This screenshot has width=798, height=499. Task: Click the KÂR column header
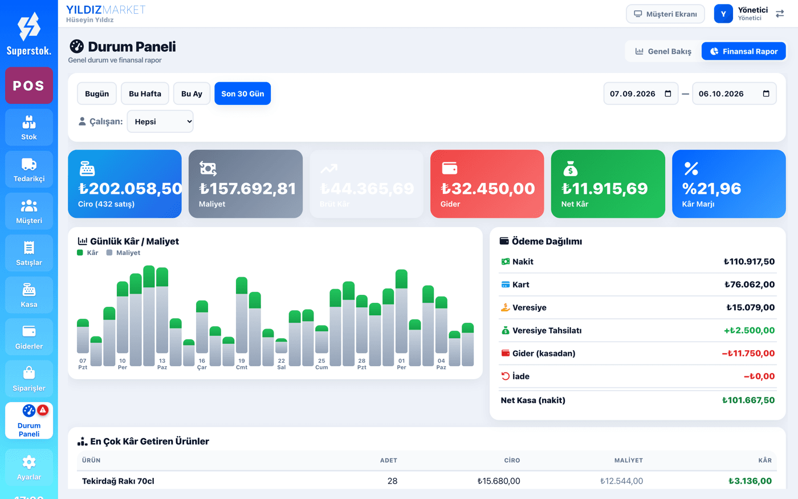click(765, 460)
